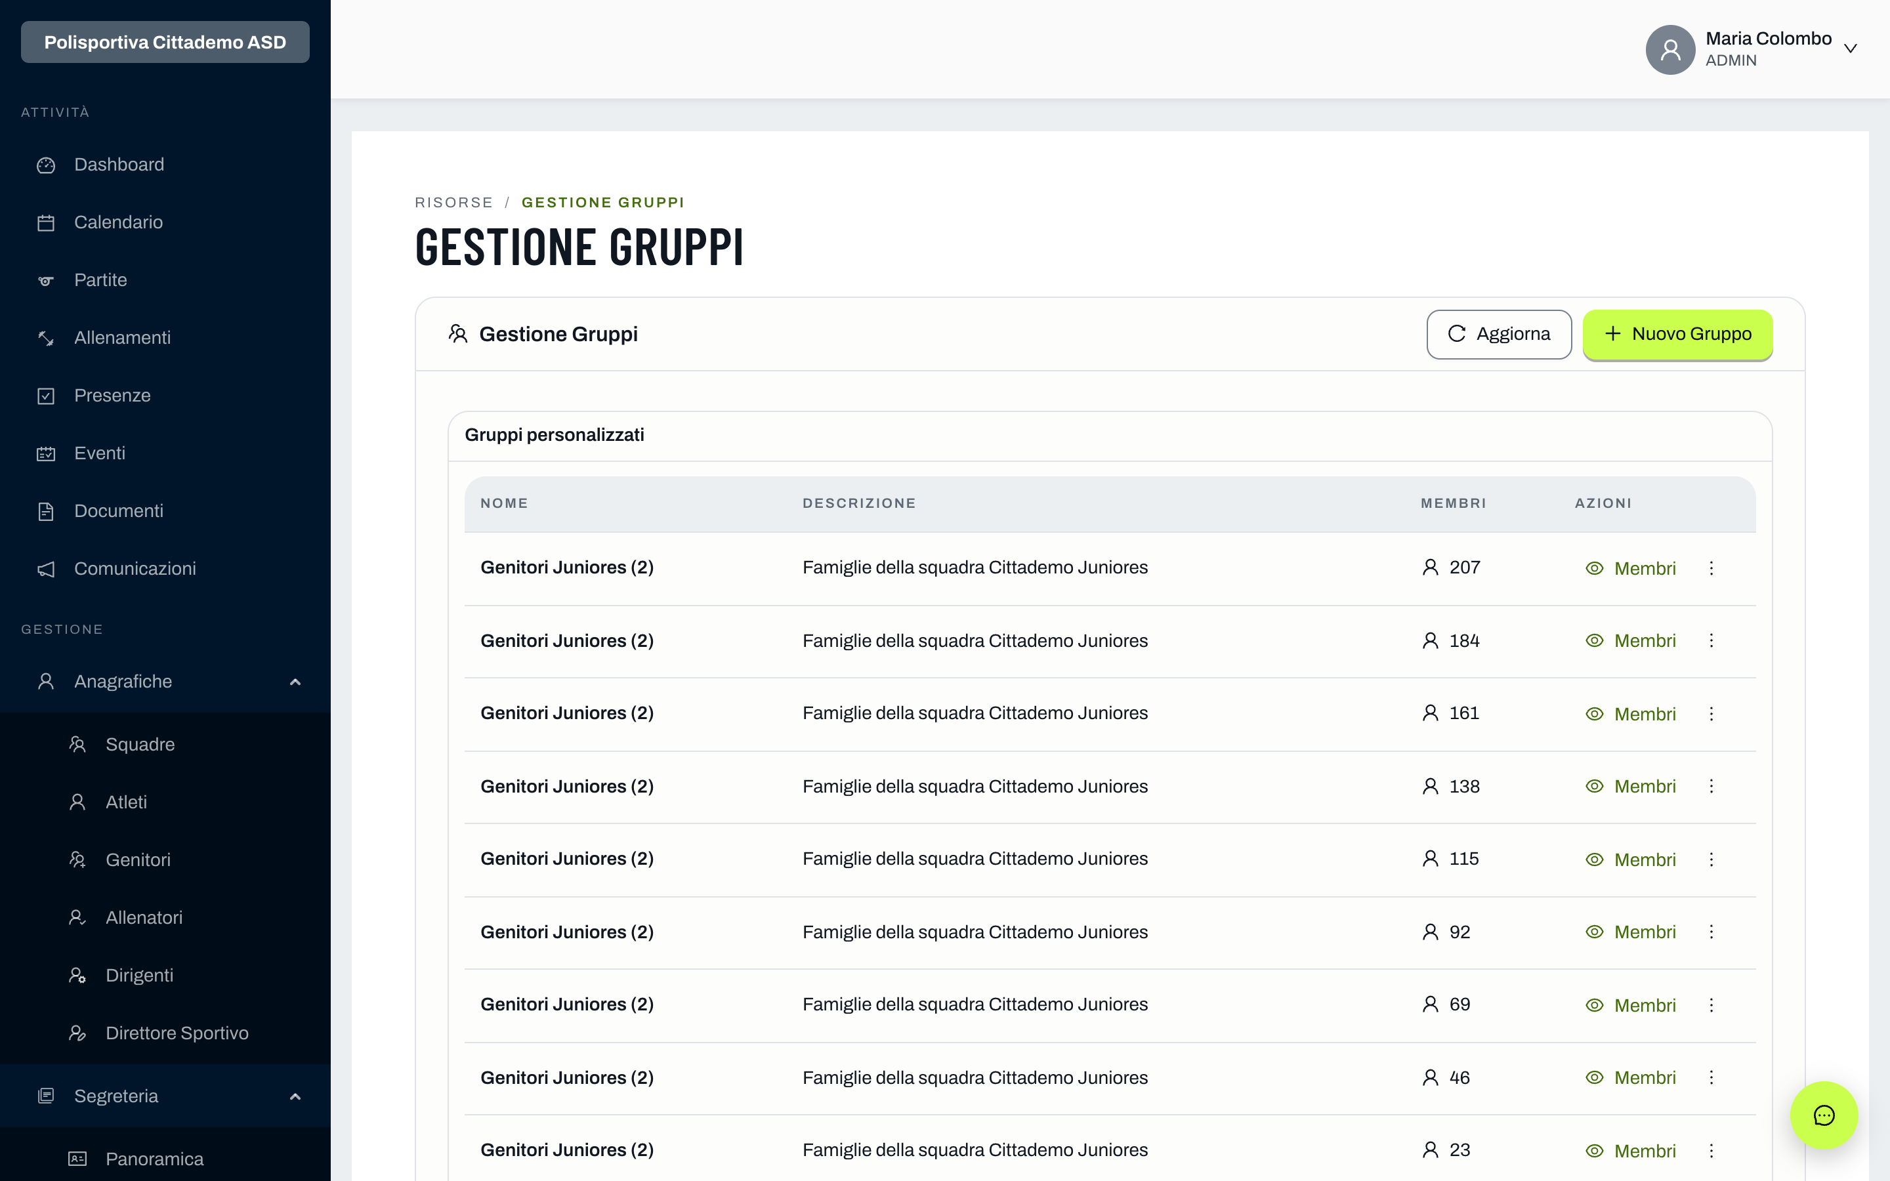Viewport: 1890px width, 1181px height.
Task: Open more actions for the 184-member group
Action: tap(1711, 641)
